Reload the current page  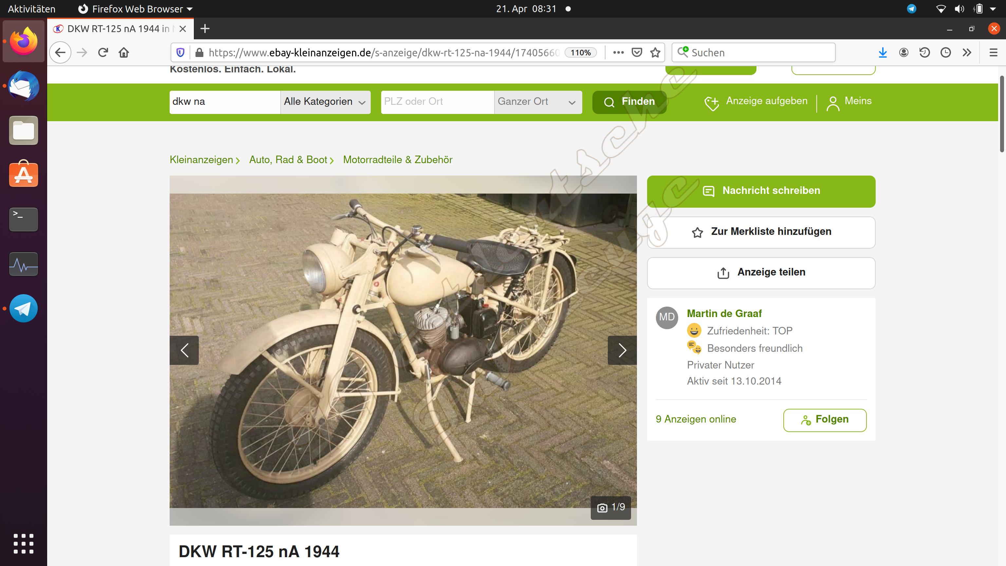103,52
